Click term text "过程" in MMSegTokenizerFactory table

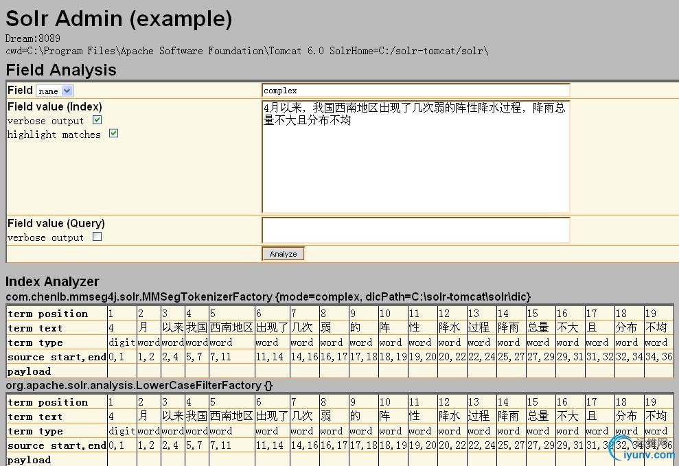point(479,327)
